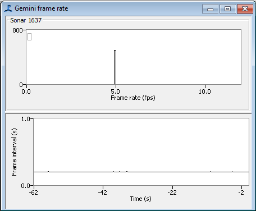Click the small grey legend box in histogram
Image resolution: width=256 pixels, height=211 pixels.
29,36
